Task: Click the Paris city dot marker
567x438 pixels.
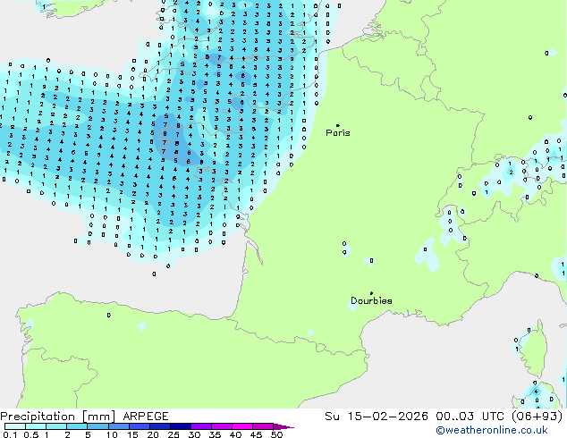Action: (338, 125)
